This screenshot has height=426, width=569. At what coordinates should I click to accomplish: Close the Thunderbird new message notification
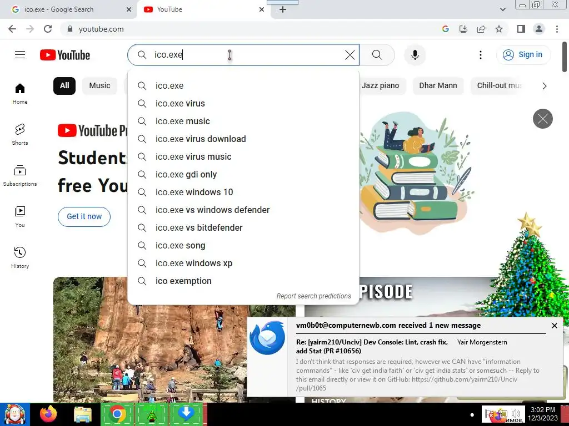point(554,326)
